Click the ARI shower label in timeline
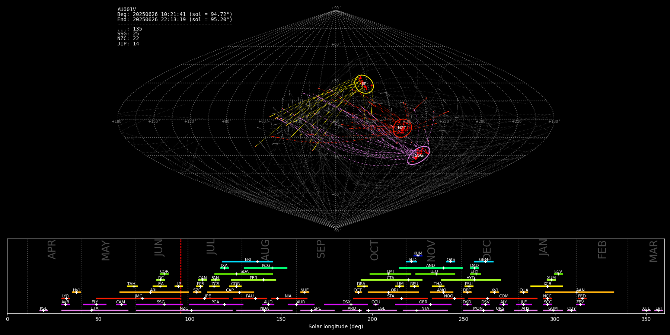This screenshot has width=670, height=335. click(x=153, y=290)
